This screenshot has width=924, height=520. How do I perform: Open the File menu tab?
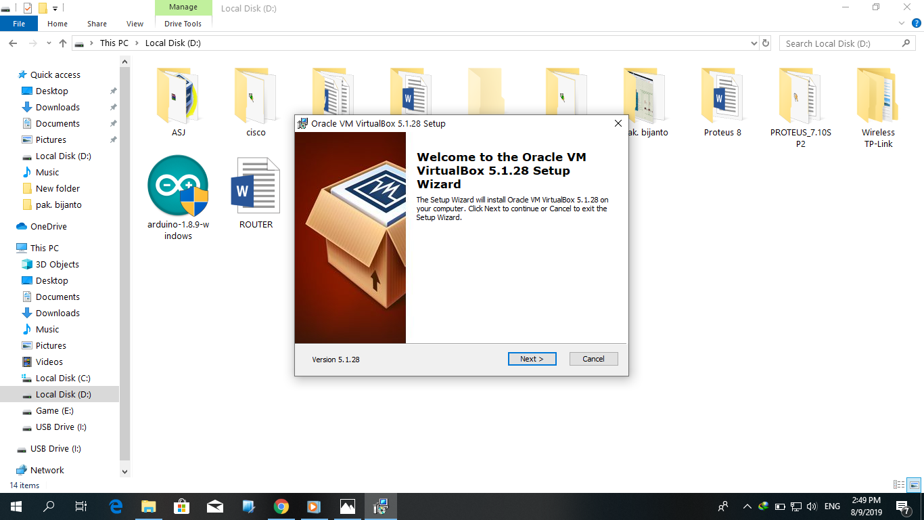(x=19, y=24)
